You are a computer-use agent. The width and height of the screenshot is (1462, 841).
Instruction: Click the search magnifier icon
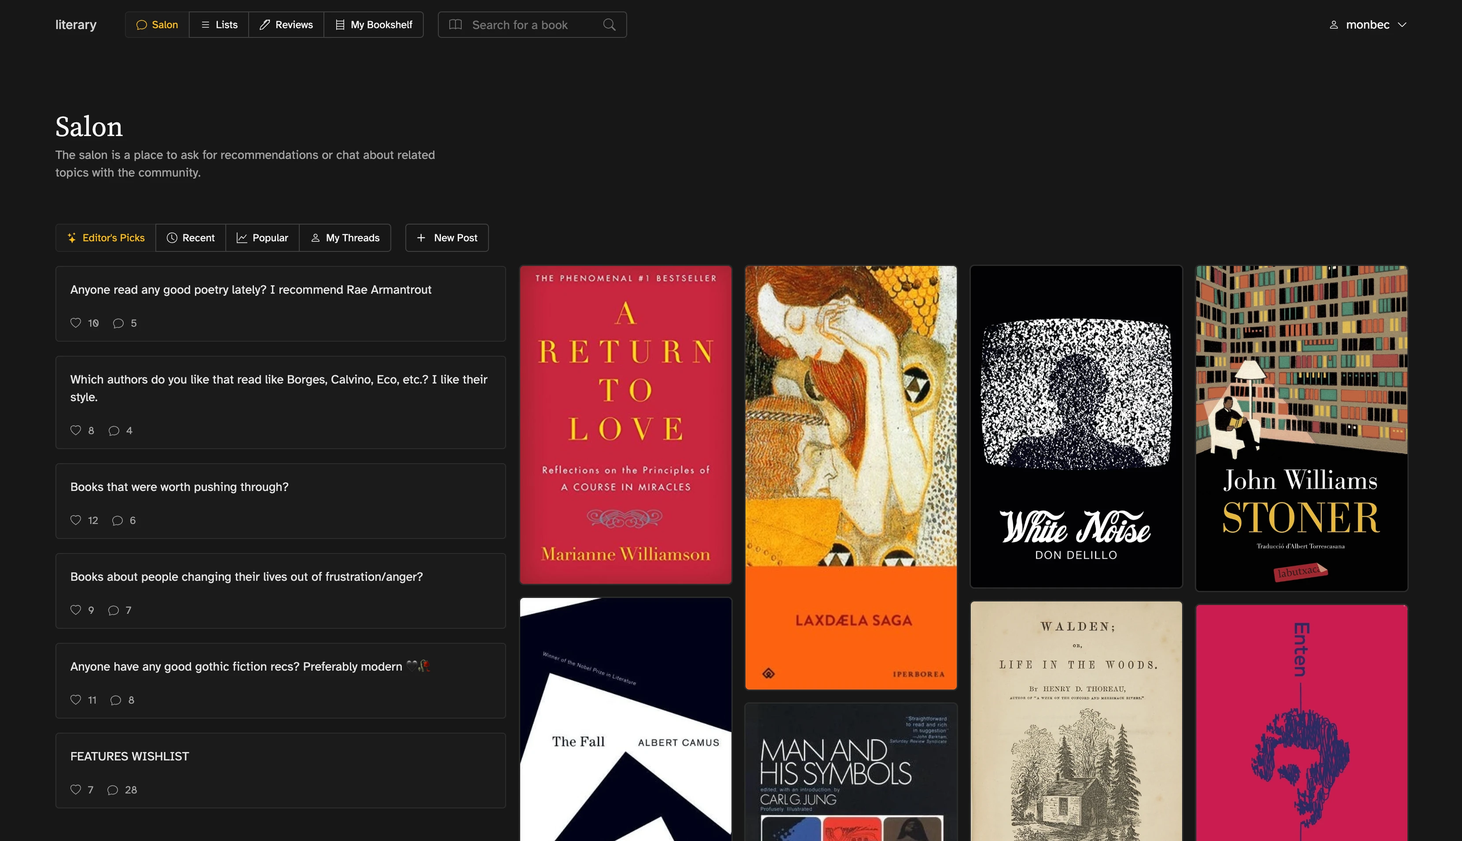pyautogui.click(x=609, y=25)
